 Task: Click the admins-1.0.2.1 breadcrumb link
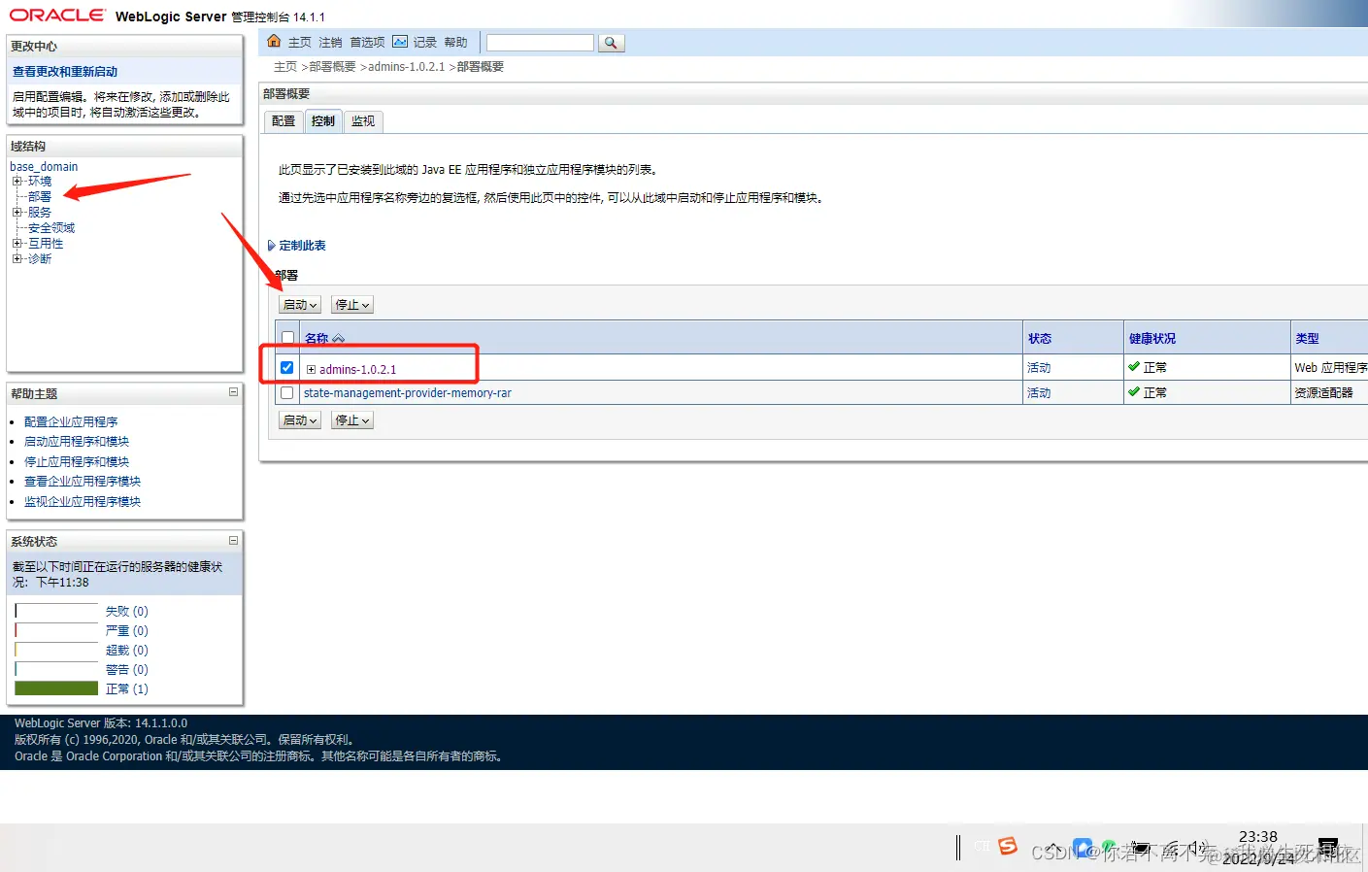click(x=406, y=67)
